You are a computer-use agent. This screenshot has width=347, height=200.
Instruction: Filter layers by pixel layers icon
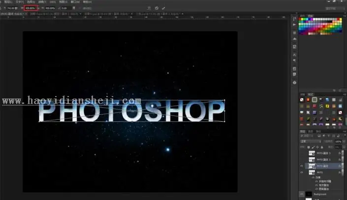[x=319, y=136]
